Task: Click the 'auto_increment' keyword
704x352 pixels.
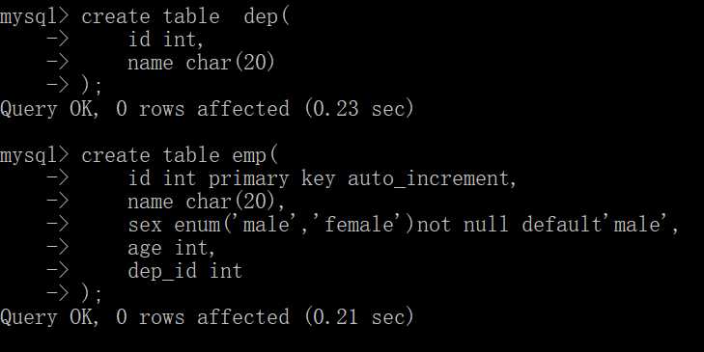Action: [x=429, y=179]
